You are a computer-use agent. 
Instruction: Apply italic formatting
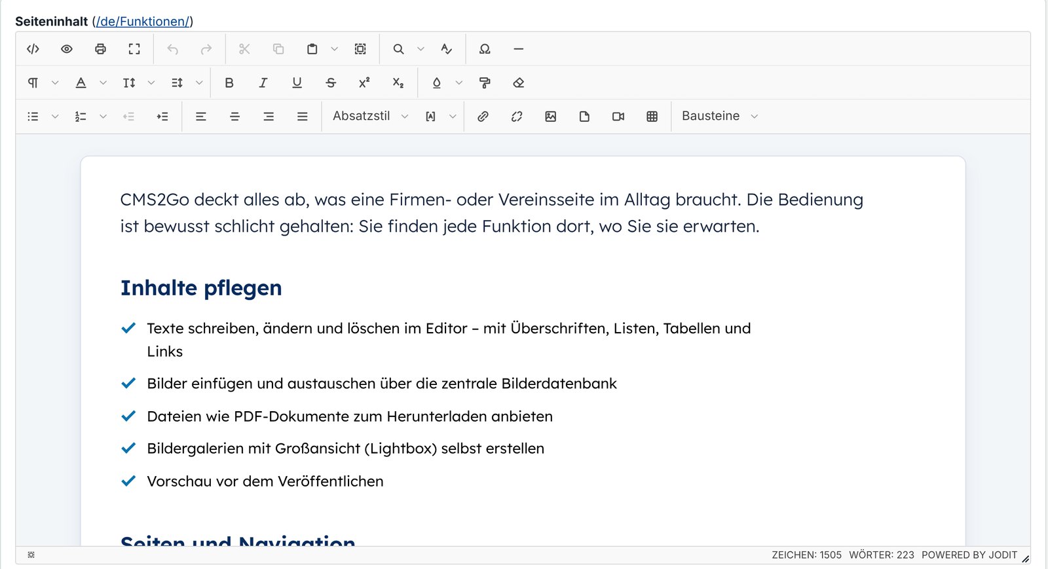click(x=263, y=83)
